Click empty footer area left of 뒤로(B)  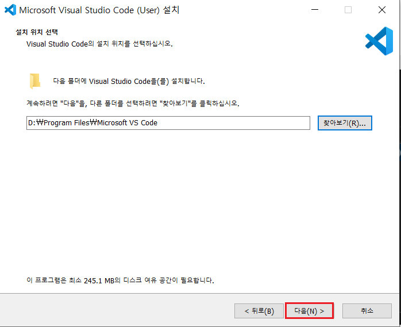(115, 311)
